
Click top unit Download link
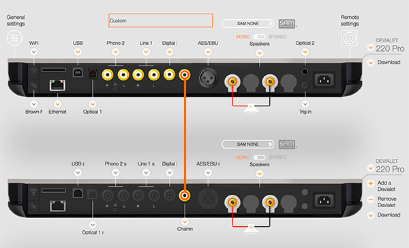tap(389, 62)
